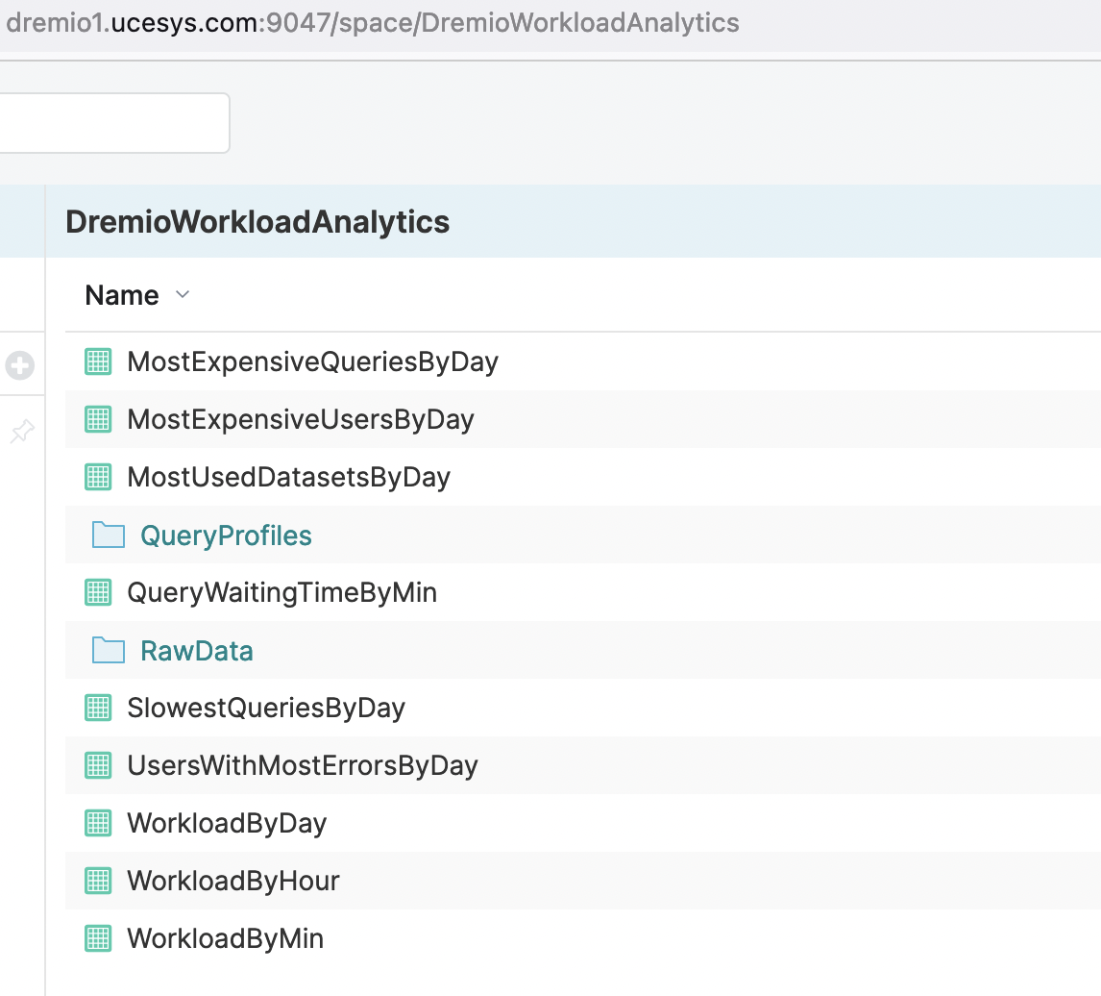Click the browser address bar URL
This screenshot has width=1101, height=996.
click(373, 23)
